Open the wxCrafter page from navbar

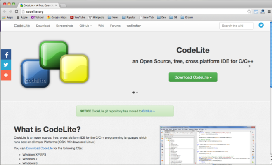tap(134, 26)
